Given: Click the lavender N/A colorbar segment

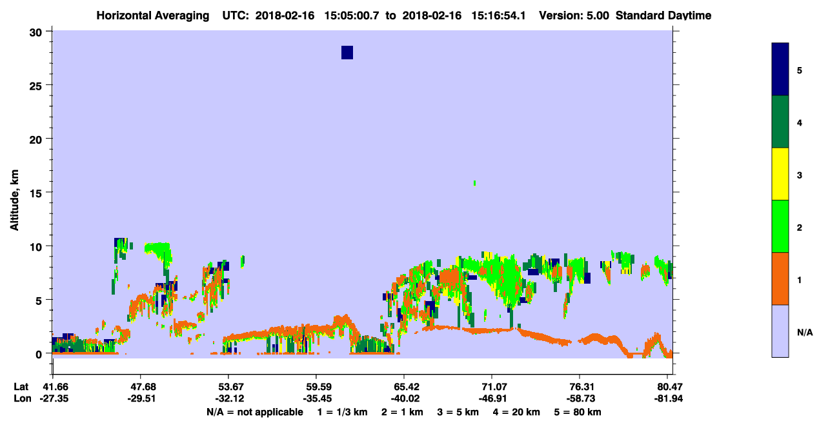Looking at the screenshot, I should point(780,331).
